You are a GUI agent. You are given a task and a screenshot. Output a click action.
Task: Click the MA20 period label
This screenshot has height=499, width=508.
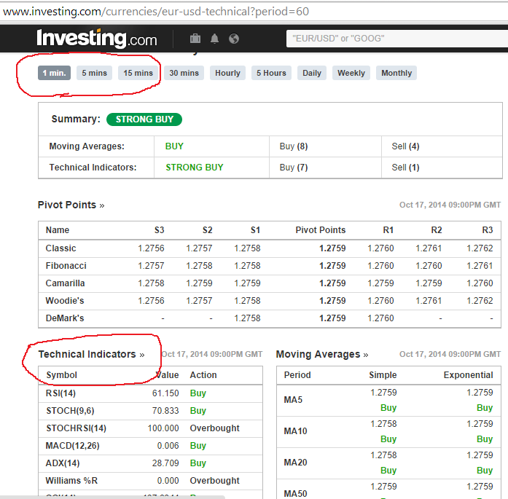pos(295,463)
